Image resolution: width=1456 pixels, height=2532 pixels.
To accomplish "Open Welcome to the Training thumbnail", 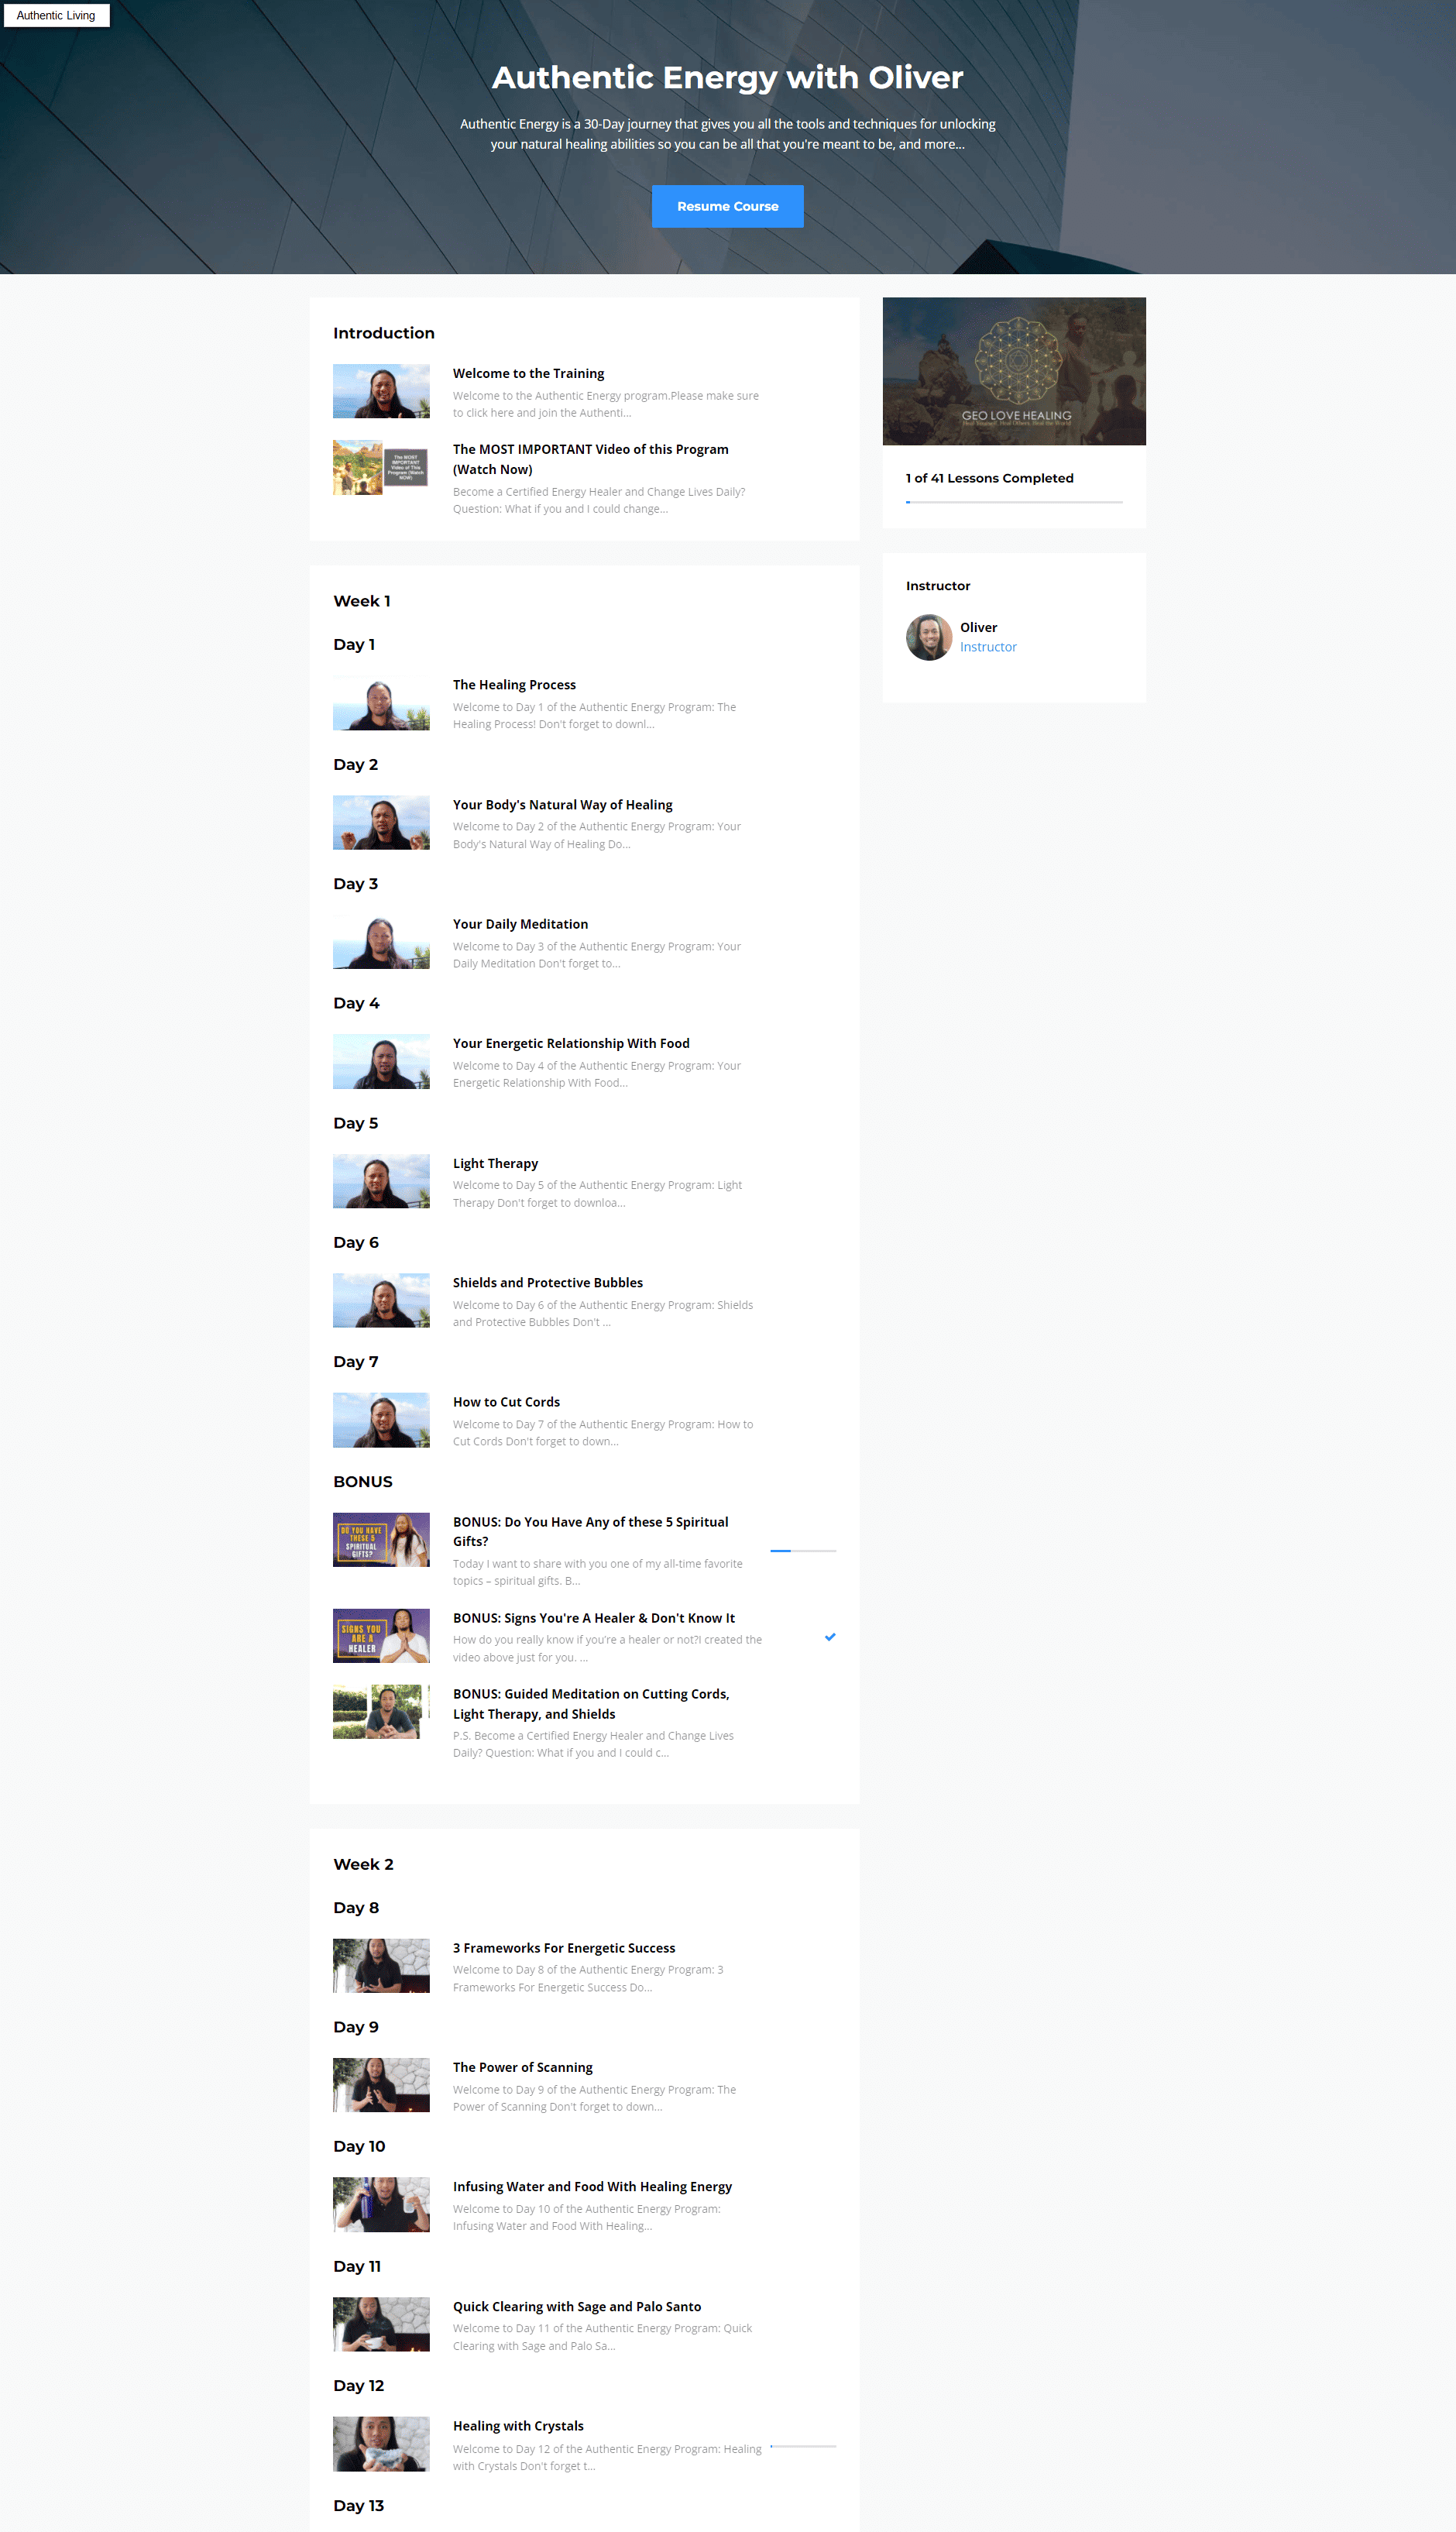I will pyautogui.click(x=381, y=391).
